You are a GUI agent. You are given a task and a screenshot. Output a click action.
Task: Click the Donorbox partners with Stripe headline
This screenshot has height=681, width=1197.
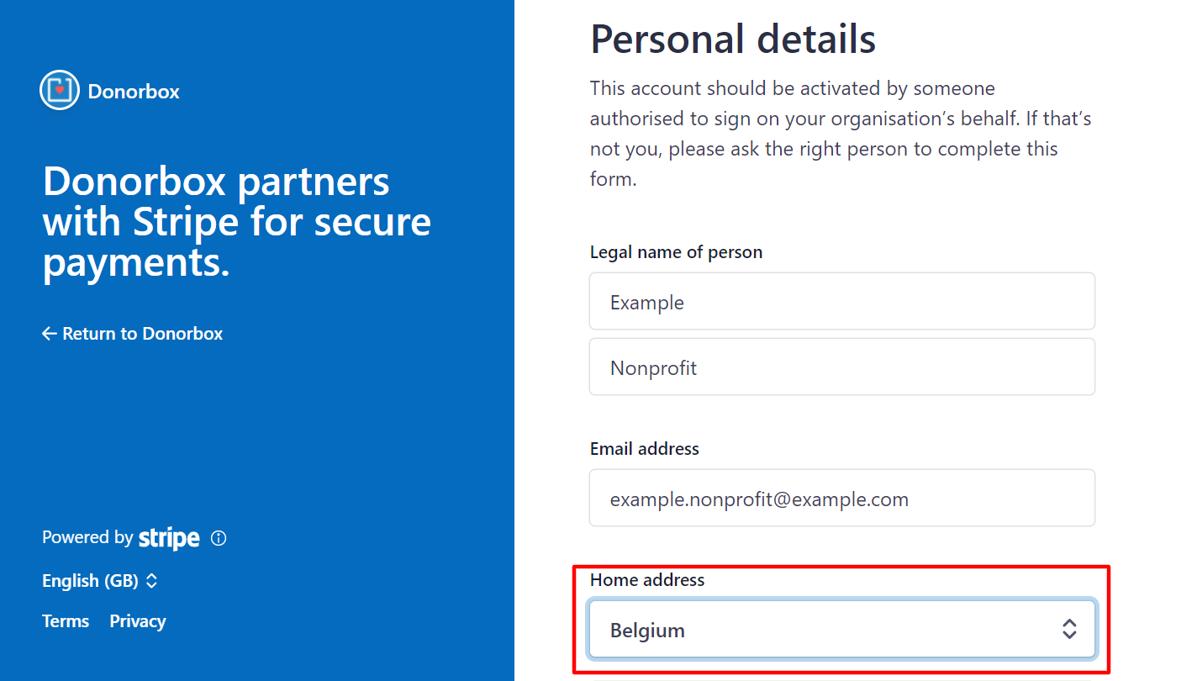tap(236, 222)
